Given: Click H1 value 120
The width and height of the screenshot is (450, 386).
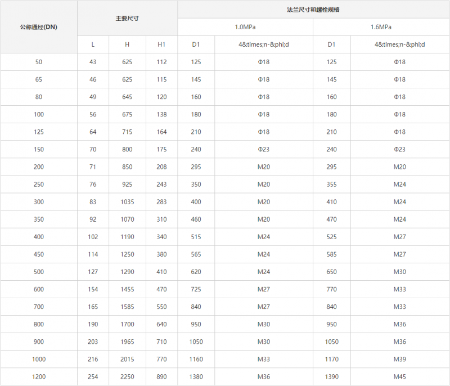Looking at the screenshot, I should [161, 97].
